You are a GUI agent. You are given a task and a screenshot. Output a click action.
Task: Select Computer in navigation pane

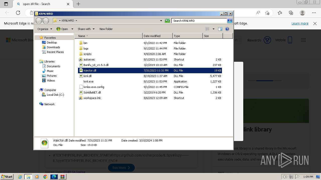point(50,90)
